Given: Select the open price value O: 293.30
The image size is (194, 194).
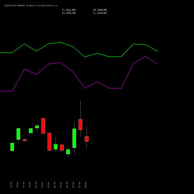Looking at the screenshot, I should [x=69, y=13].
